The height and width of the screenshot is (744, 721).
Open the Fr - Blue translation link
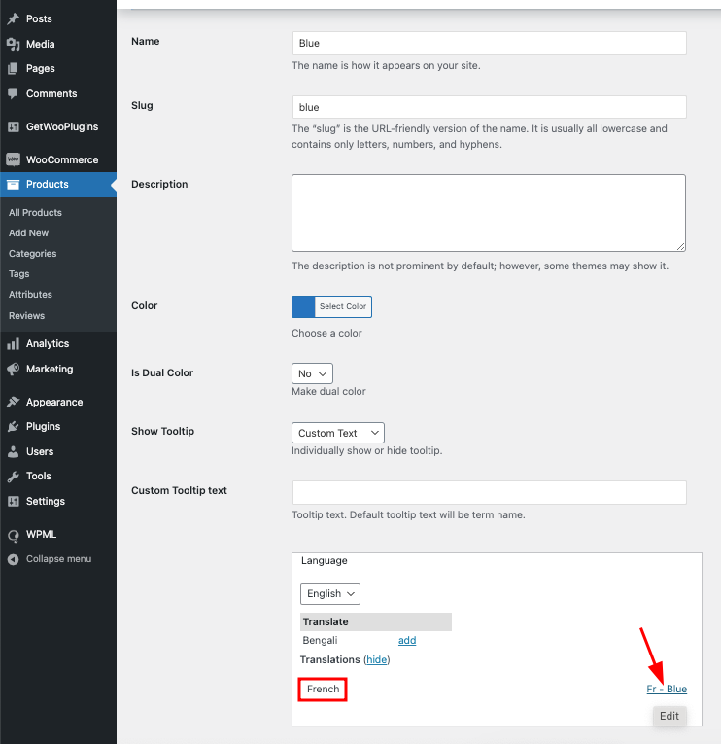pyautogui.click(x=667, y=689)
